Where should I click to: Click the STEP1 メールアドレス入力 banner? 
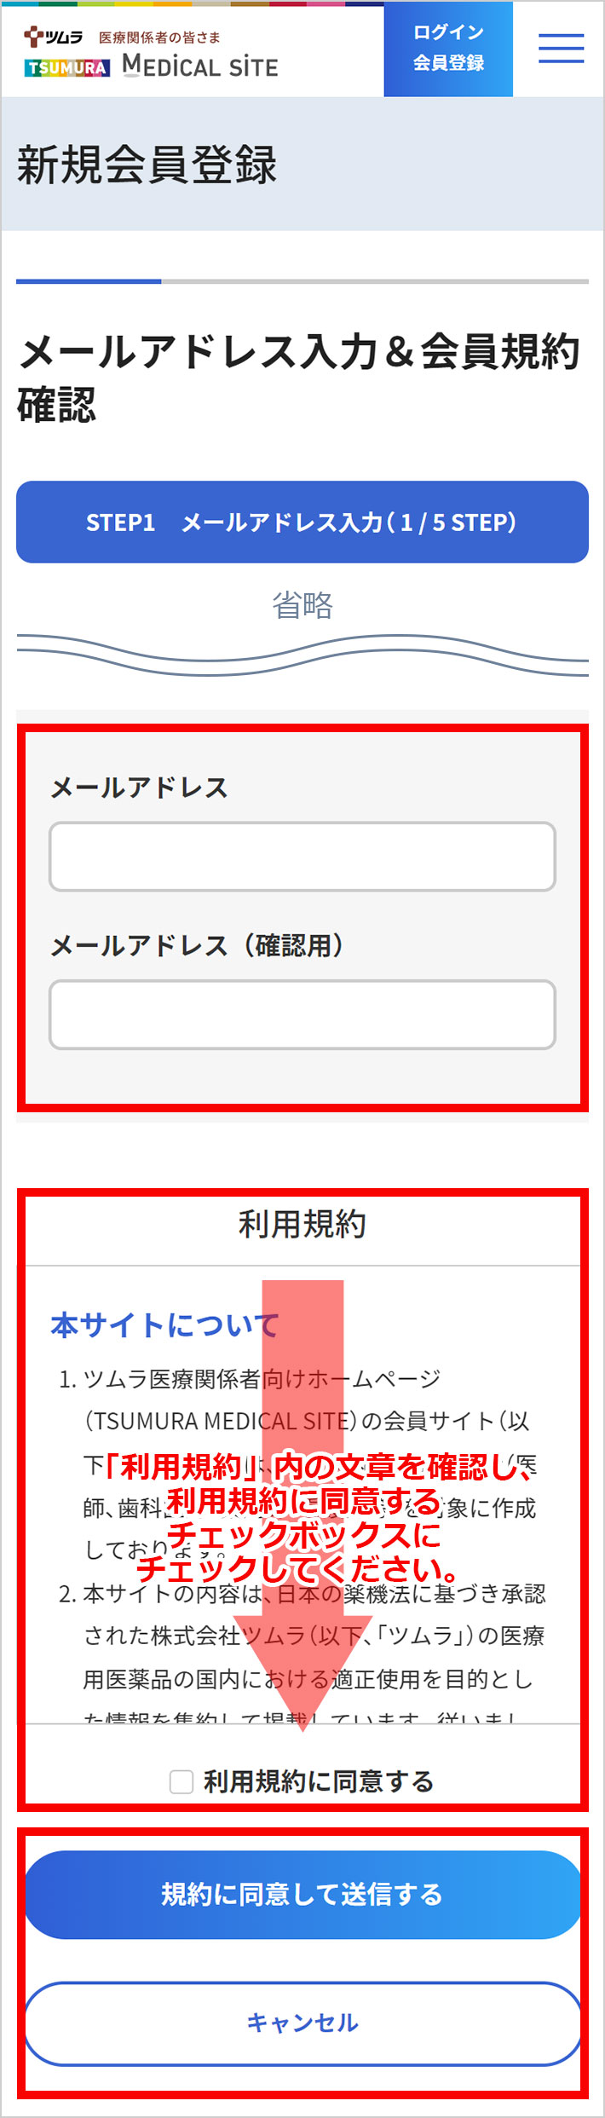pos(302,522)
